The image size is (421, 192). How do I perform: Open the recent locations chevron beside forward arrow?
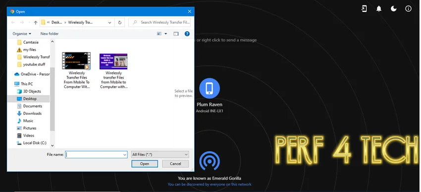point(29,23)
